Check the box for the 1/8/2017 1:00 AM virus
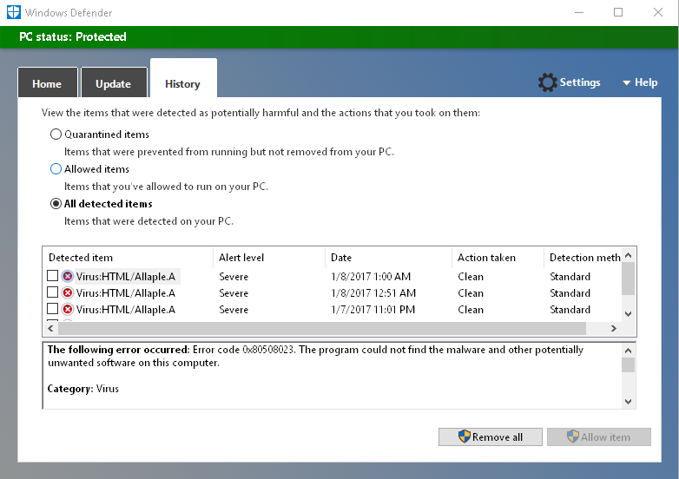This screenshot has height=479, width=679. click(x=52, y=276)
